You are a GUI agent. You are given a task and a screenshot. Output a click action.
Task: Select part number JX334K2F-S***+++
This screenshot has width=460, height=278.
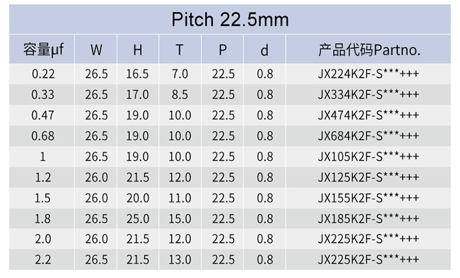tap(369, 95)
